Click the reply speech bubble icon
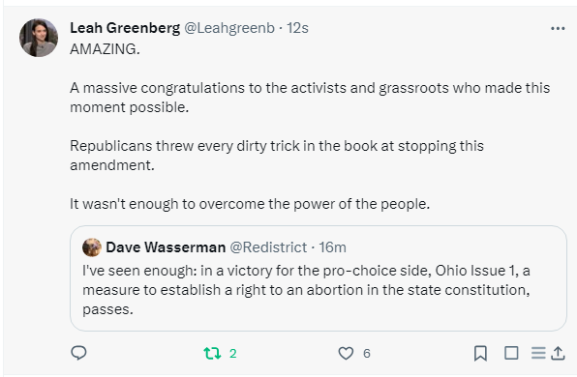 [78, 353]
